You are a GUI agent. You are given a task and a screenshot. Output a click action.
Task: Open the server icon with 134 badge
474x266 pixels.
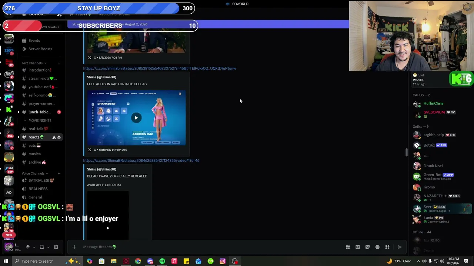click(9, 133)
